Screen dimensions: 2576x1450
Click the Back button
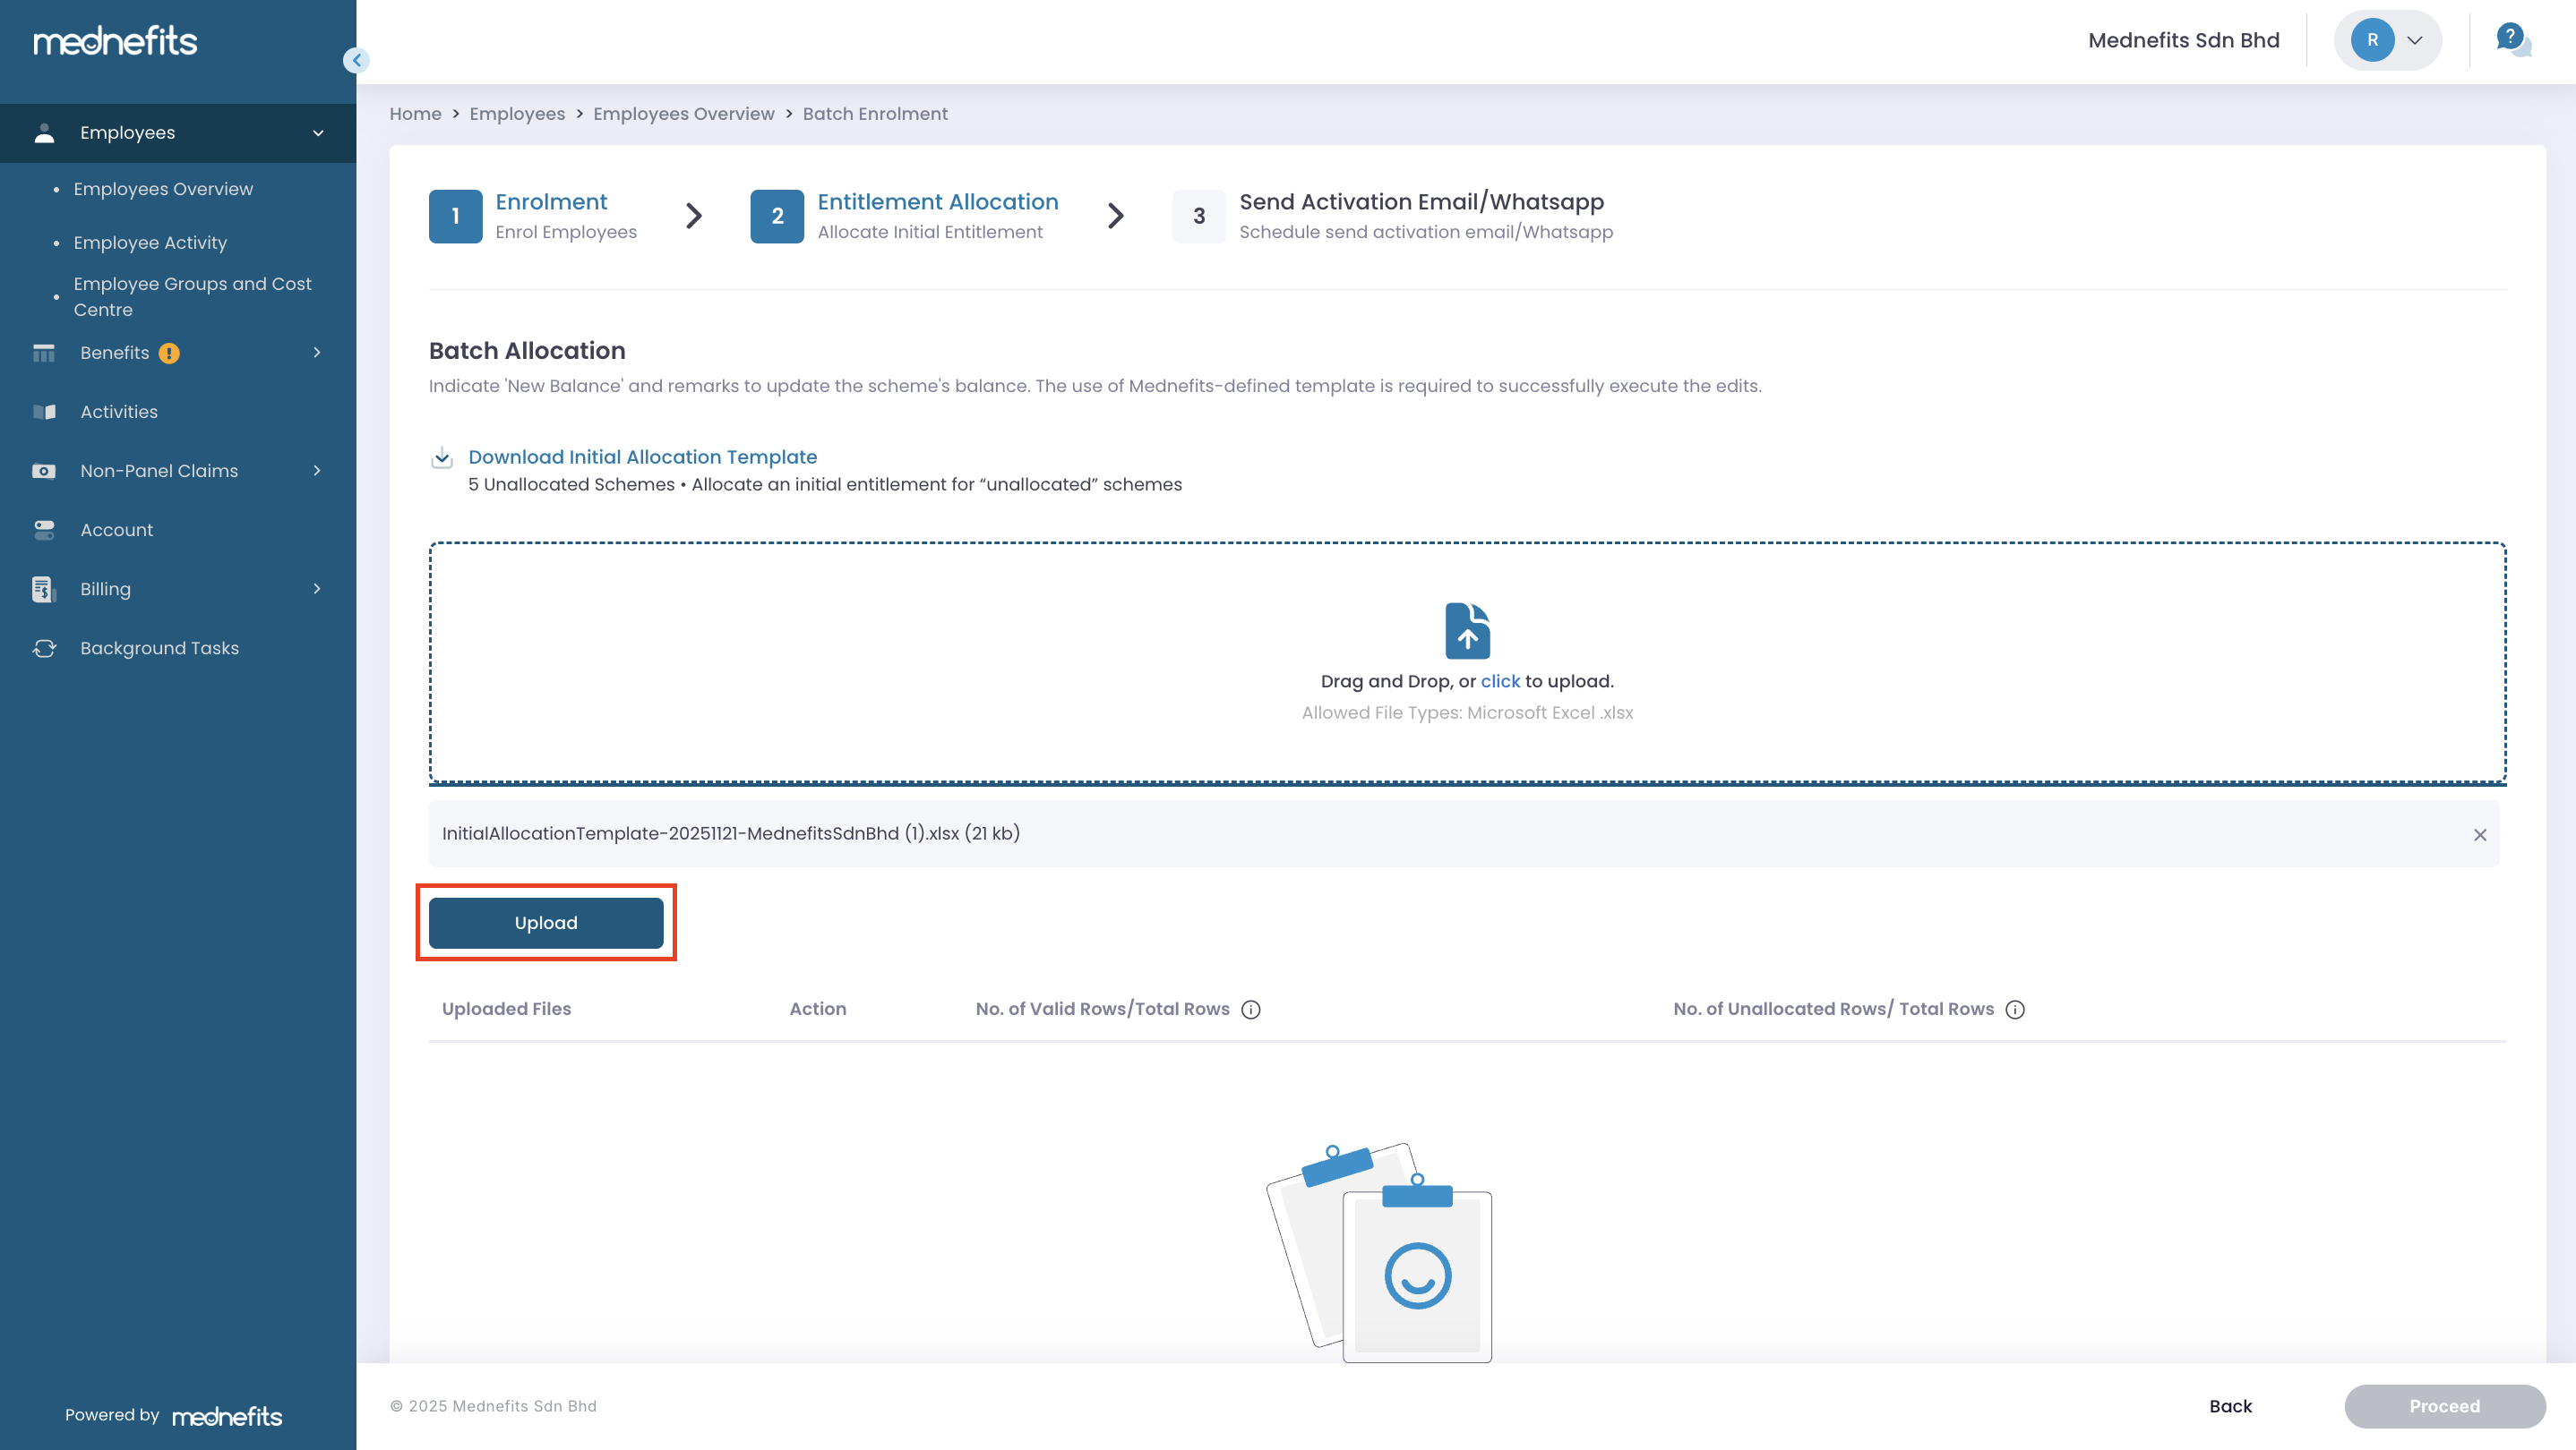coord(2229,1406)
